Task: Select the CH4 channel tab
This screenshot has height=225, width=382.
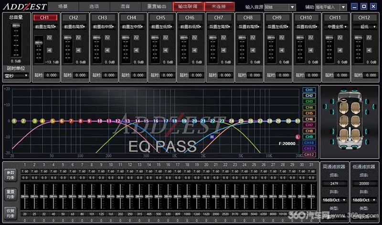Action: [132, 18]
